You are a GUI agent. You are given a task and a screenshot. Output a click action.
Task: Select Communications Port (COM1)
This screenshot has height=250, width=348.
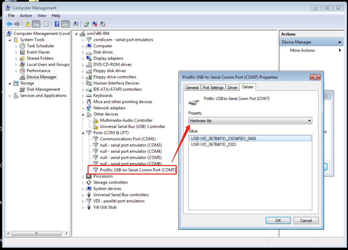128,139
